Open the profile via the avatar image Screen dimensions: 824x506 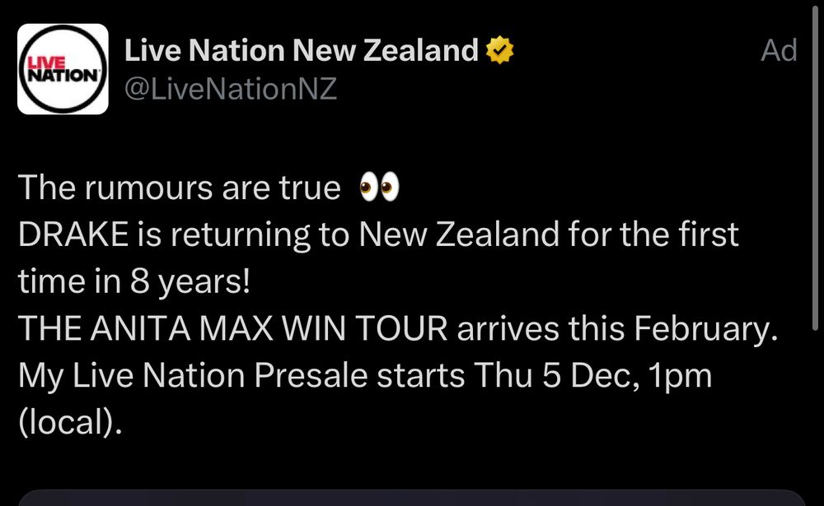click(63, 67)
